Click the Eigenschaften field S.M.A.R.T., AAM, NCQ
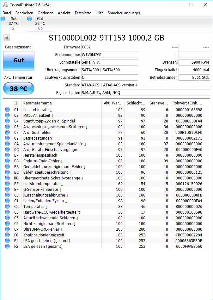The image size is (213, 300). (146, 93)
